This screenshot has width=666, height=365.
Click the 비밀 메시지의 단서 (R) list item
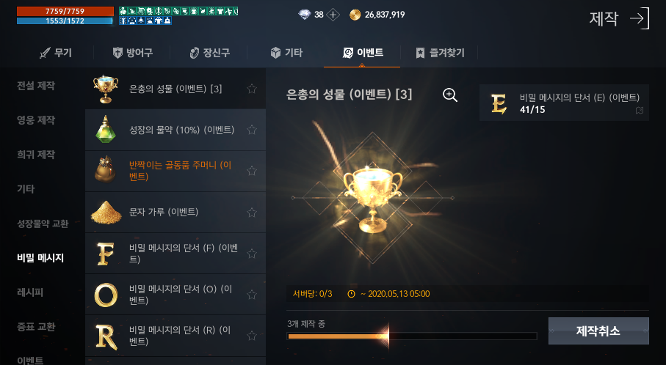point(175,336)
